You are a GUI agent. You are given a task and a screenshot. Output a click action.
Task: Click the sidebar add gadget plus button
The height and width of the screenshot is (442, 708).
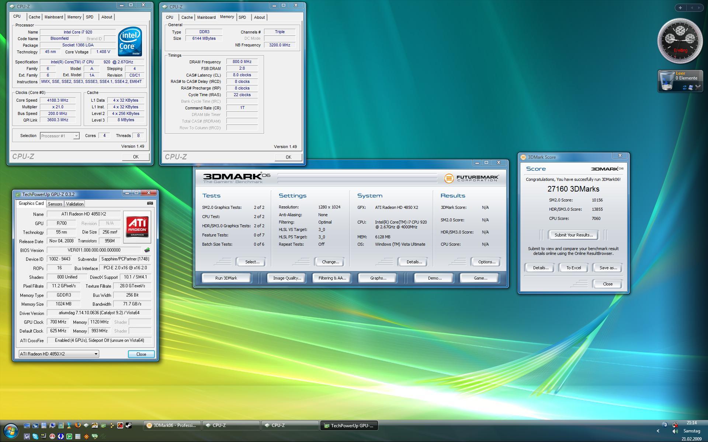click(680, 7)
